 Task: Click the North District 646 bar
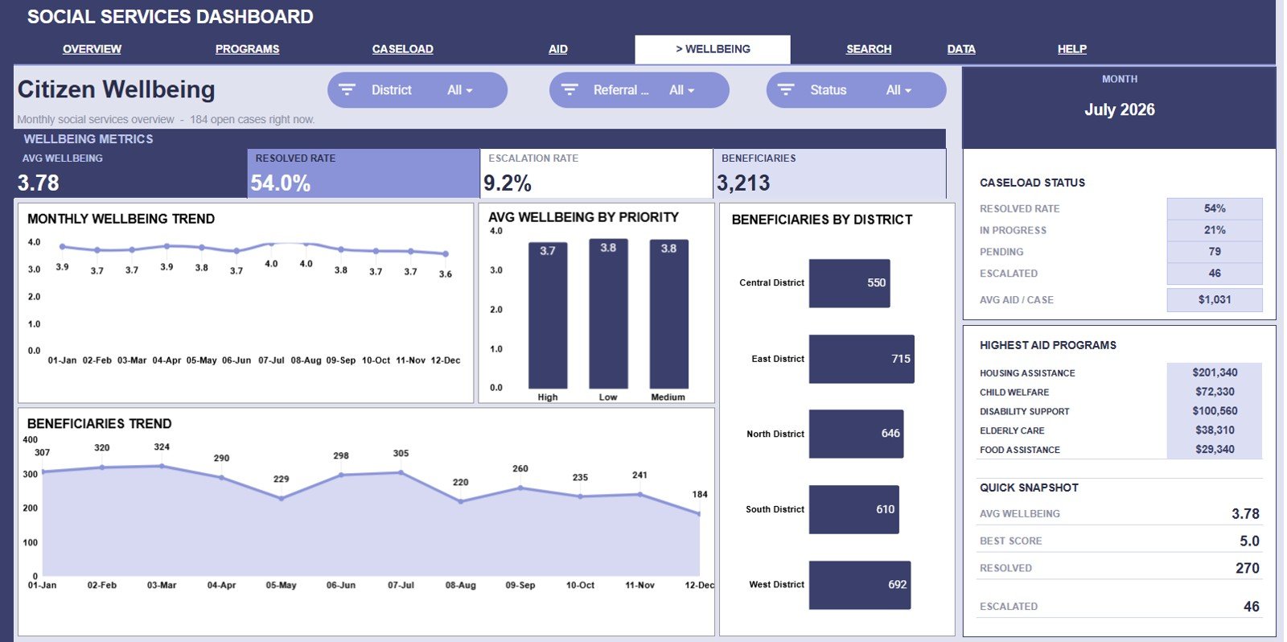coord(856,434)
